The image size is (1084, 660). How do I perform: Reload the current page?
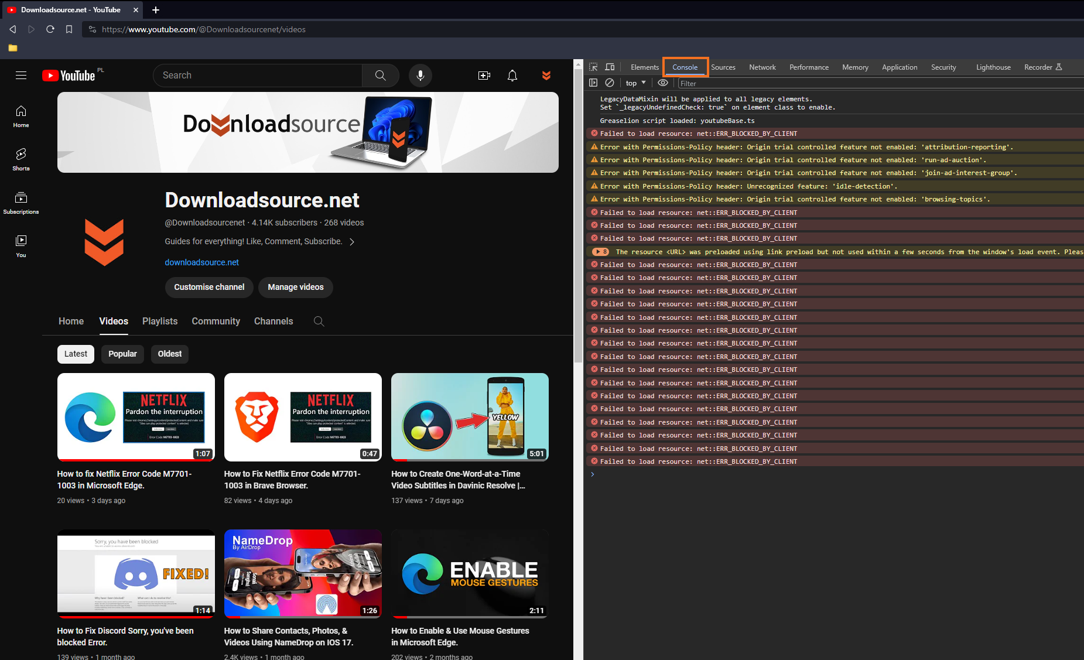pyautogui.click(x=50, y=29)
